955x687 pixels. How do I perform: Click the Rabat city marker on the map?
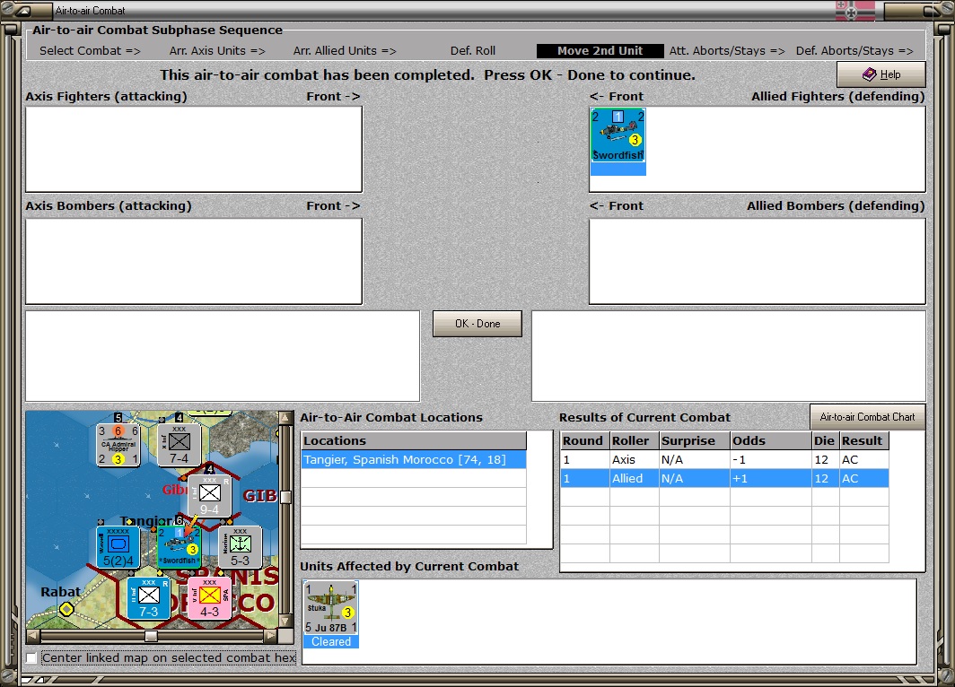coord(66,608)
